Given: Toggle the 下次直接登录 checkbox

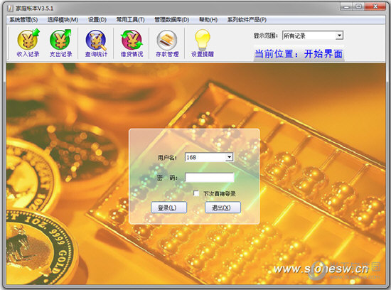Looking at the screenshot, I should point(196,193).
